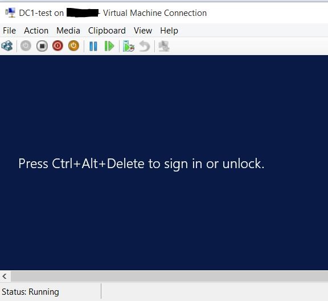This screenshot has width=328, height=301.
Task: Click the grayed Start power icon
Action: point(26,46)
